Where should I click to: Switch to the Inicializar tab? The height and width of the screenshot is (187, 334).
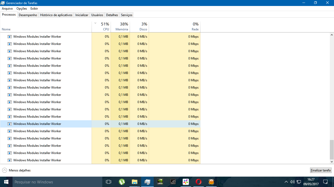(82, 15)
